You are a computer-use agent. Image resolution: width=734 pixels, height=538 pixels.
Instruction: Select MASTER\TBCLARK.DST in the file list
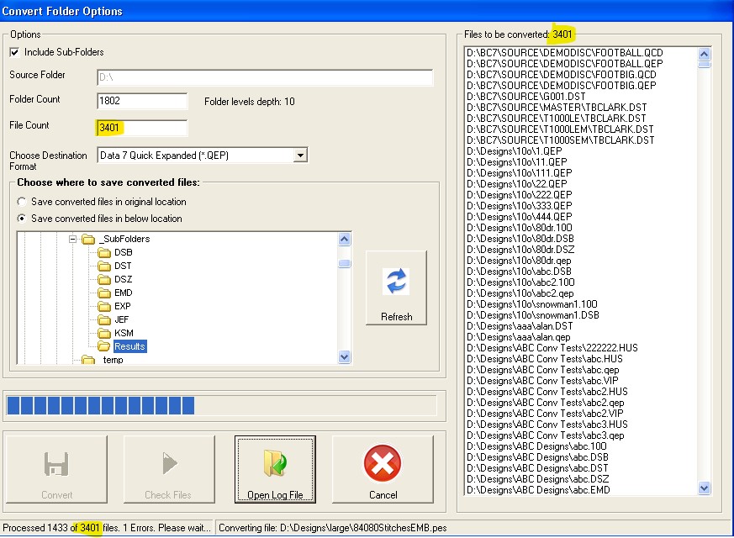(x=557, y=108)
